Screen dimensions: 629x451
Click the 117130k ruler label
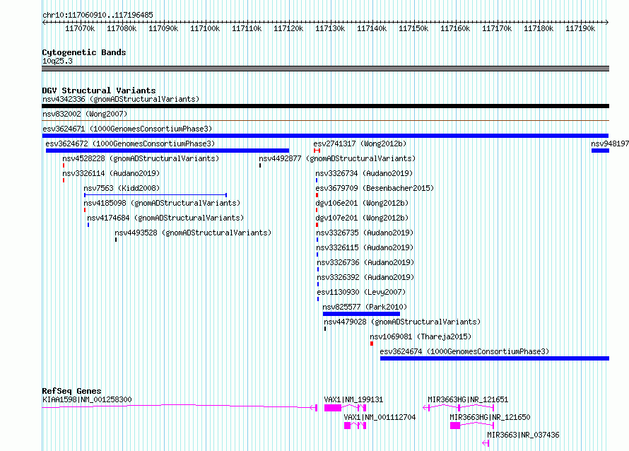point(330,28)
